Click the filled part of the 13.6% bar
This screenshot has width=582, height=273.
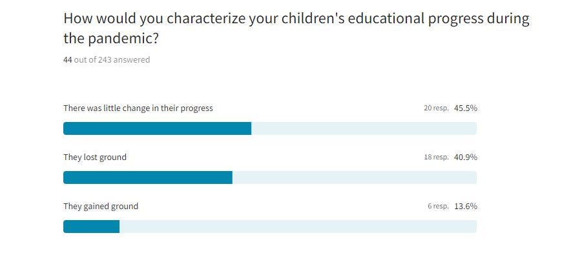click(91, 227)
